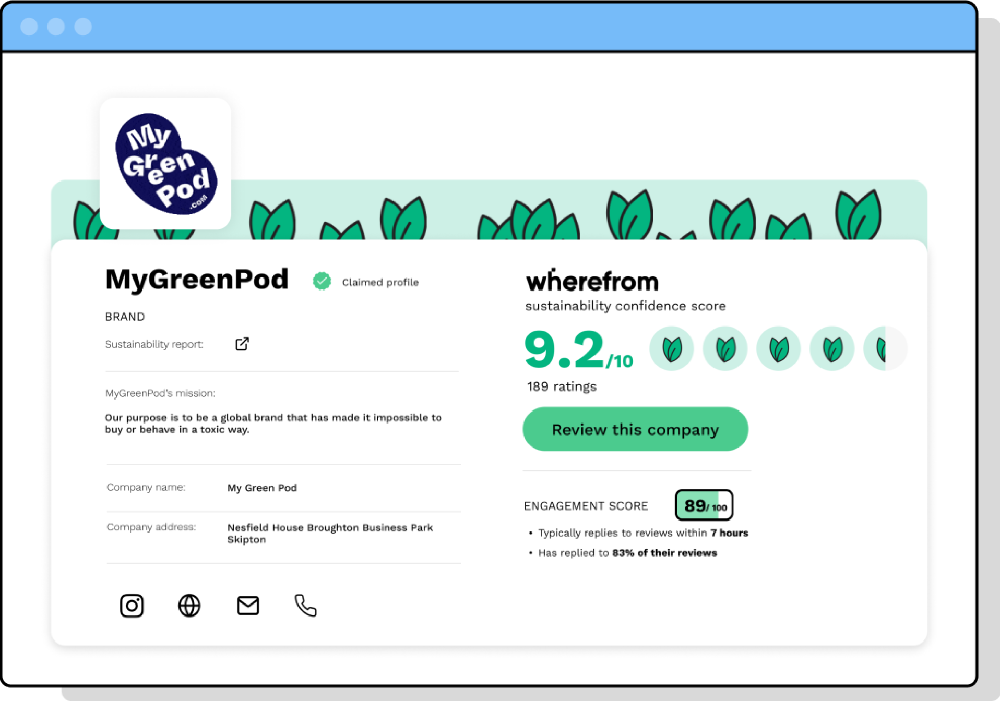This screenshot has height=701, width=1000.
Task: Select the fifth partially filled leaf icon
Action: [885, 348]
